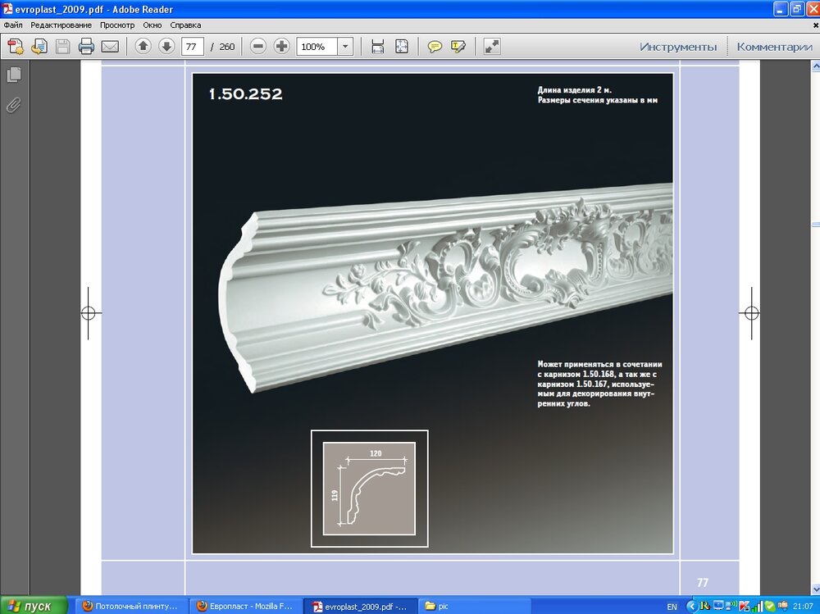Open the Редактирование menu

click(61, 25)
